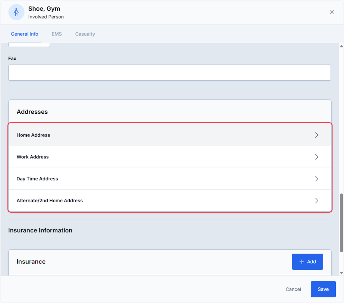Open the Work Address row
The height and width of the screenshot is (303, 344).
click(x=170, y=157)
